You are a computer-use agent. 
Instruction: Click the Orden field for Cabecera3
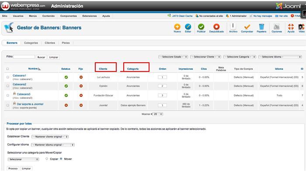coord(162,96)
